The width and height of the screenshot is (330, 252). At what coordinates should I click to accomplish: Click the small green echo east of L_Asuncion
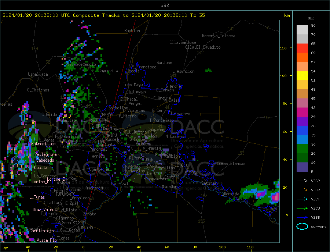point(209,70)
